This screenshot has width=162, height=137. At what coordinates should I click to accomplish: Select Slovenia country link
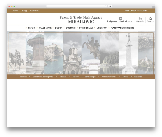pyautogui.click(x=138, y=77)
